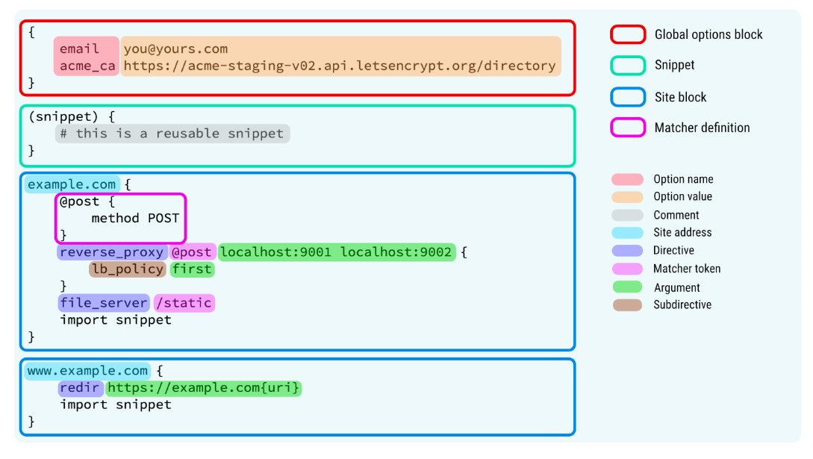Click the green Snippet legend box
The width and height of the screenshot is (813, 459).
tap(628, 66)
